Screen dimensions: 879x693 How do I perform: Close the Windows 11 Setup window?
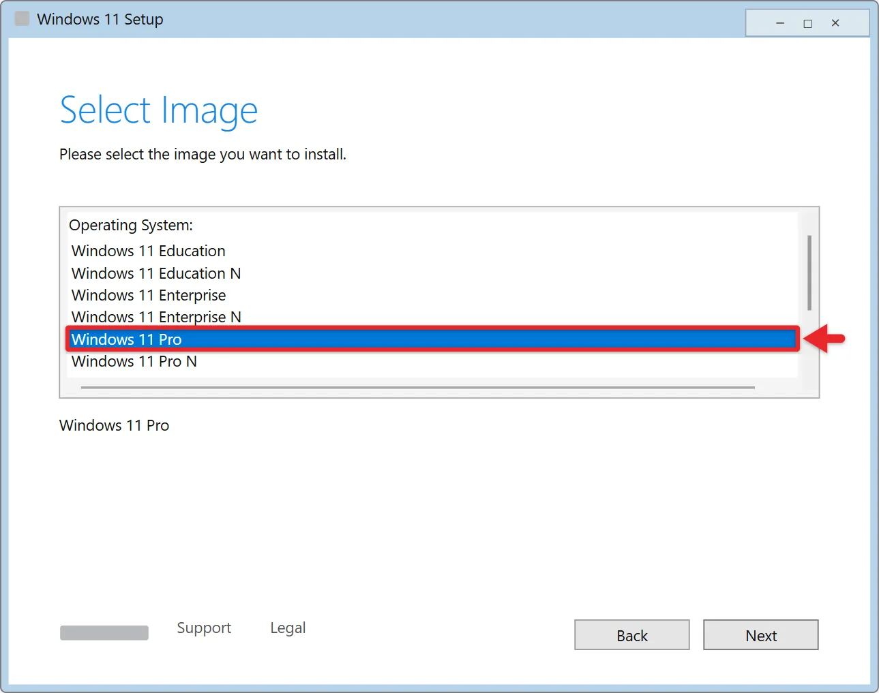835,23
